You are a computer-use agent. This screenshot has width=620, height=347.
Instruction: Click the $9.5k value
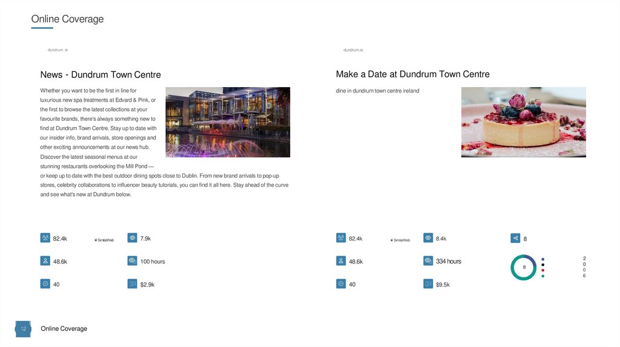[443, 285]
